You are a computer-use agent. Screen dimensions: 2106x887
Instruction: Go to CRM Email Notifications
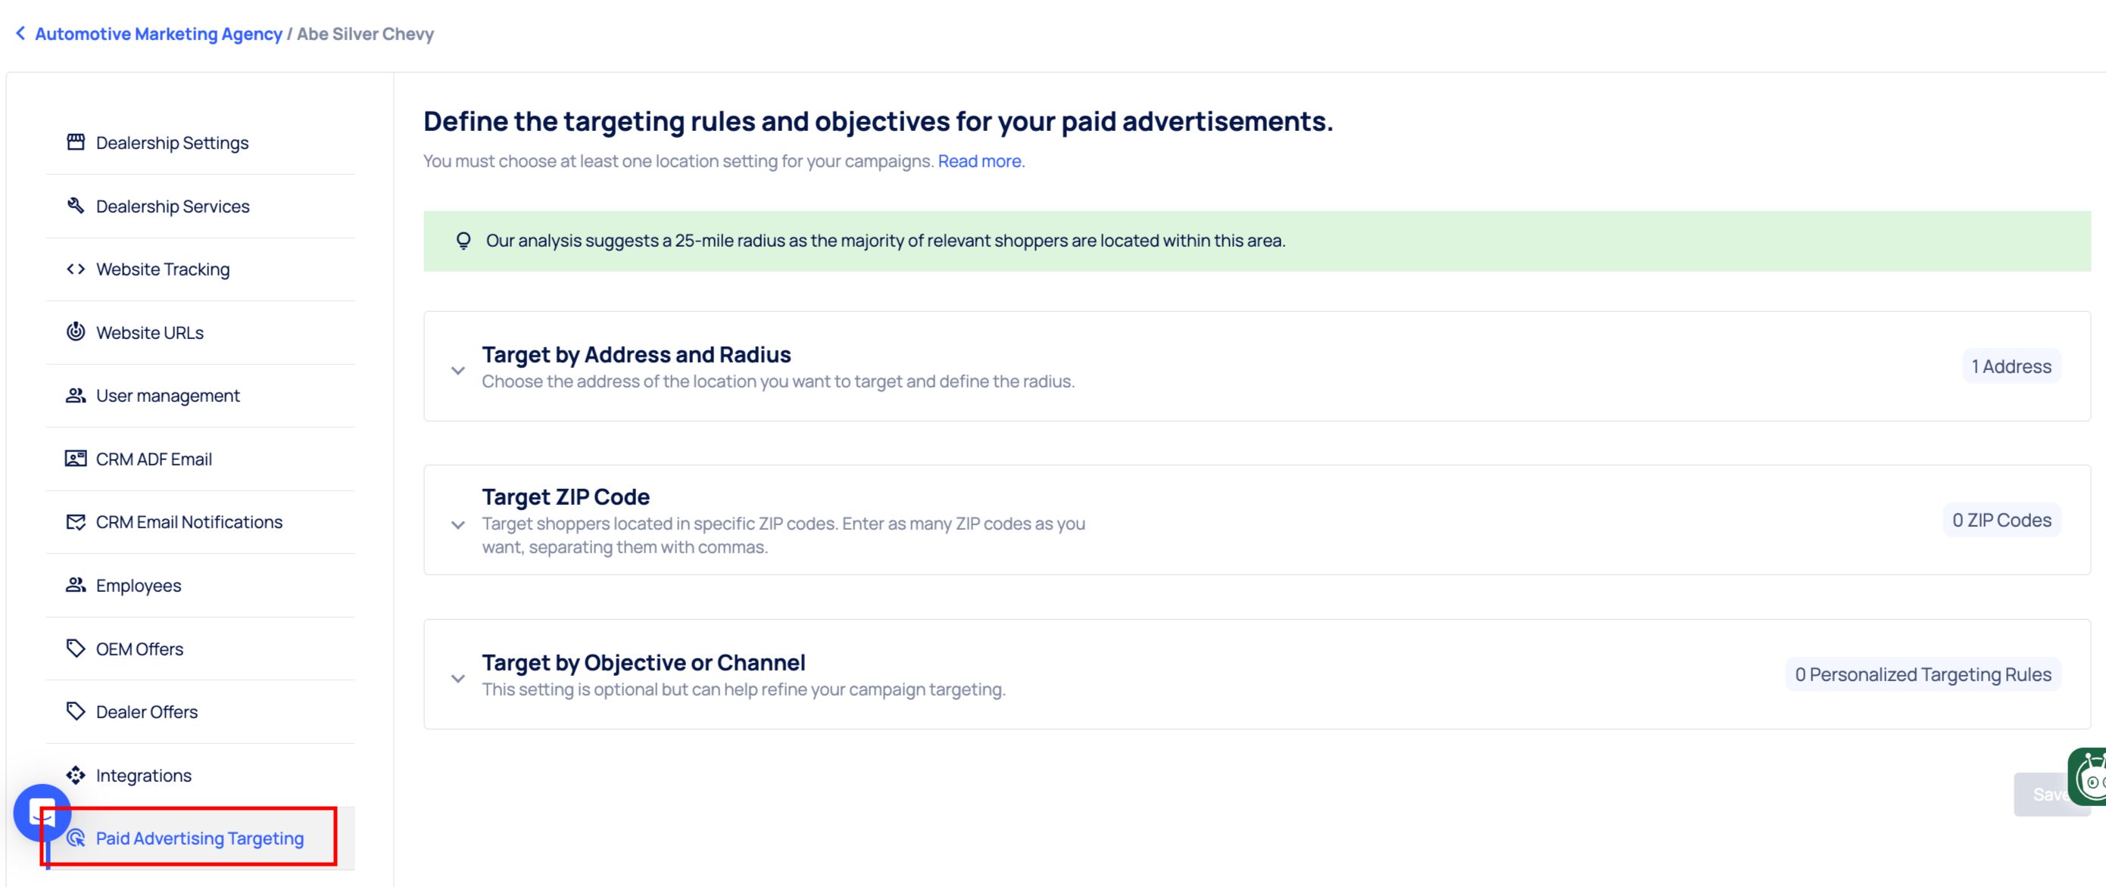pos(189,522)
